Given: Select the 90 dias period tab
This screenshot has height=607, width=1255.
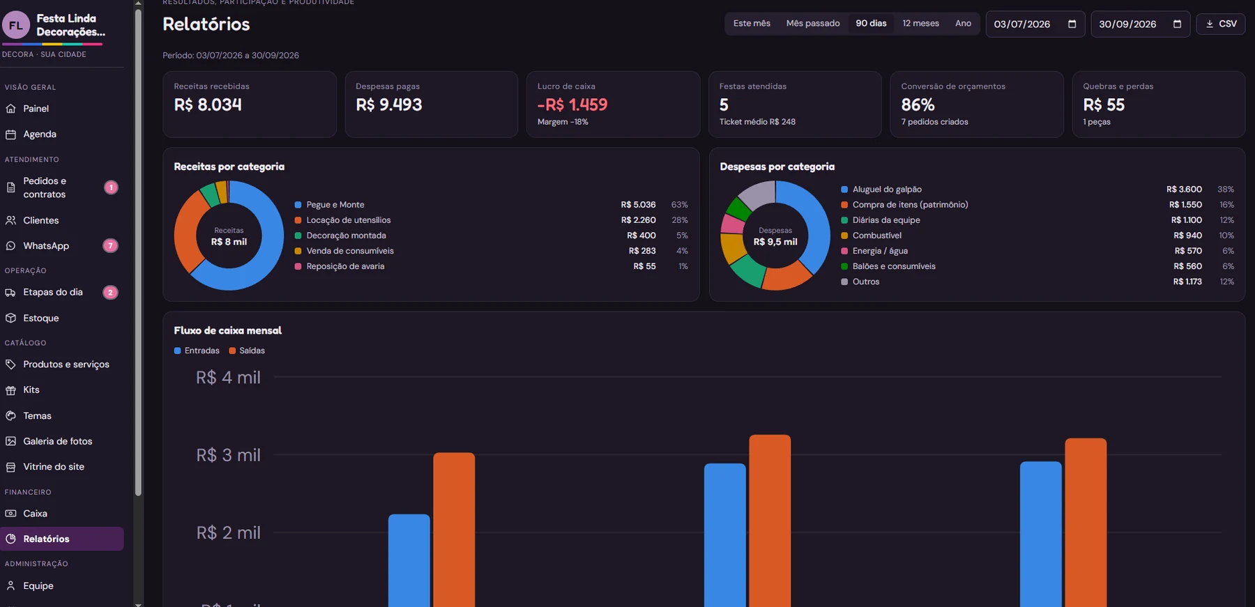Looking at the screenshot, I should [x=872, y=24].
